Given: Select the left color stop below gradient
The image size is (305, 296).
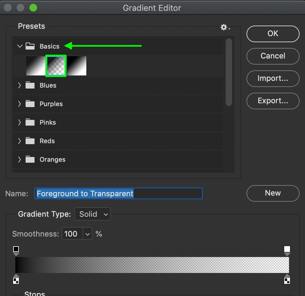Looking at the screenshot, I should [x=16, y=279].
